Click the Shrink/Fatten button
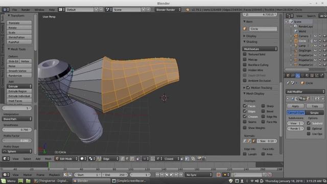This screenshot has width=327, height=184. (x=19, y=37)
